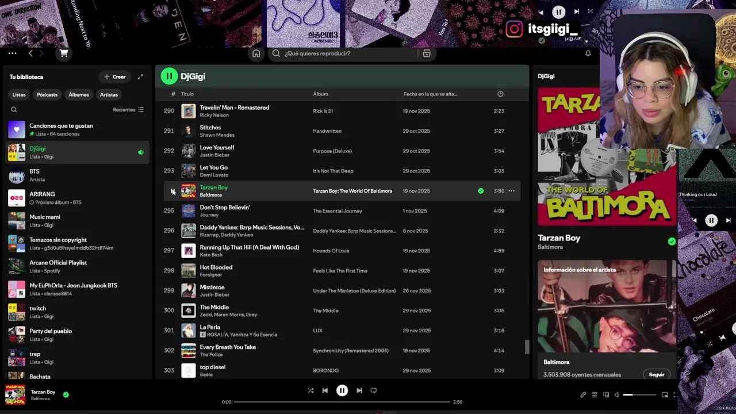
Task: Open the Kate Bush artist link
Action: click(x=210, y=255)
